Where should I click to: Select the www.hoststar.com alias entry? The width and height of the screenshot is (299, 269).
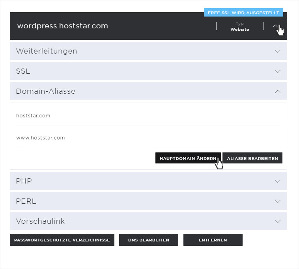(148, 137)
